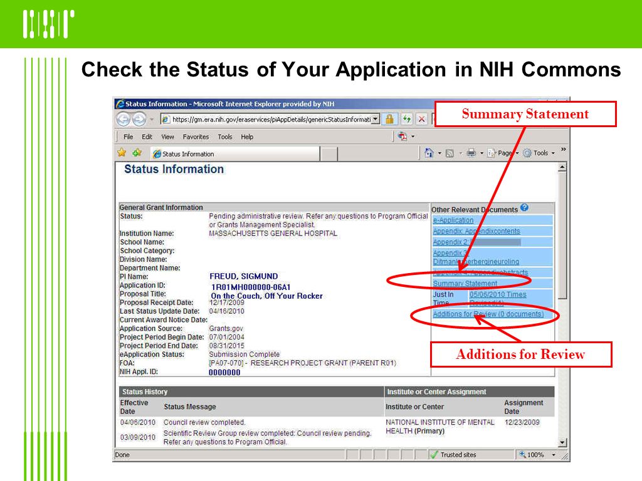Expand the address bar URL dropdown arrow
Viewport: 642px width, 481px height.
(x=376, y=119)
